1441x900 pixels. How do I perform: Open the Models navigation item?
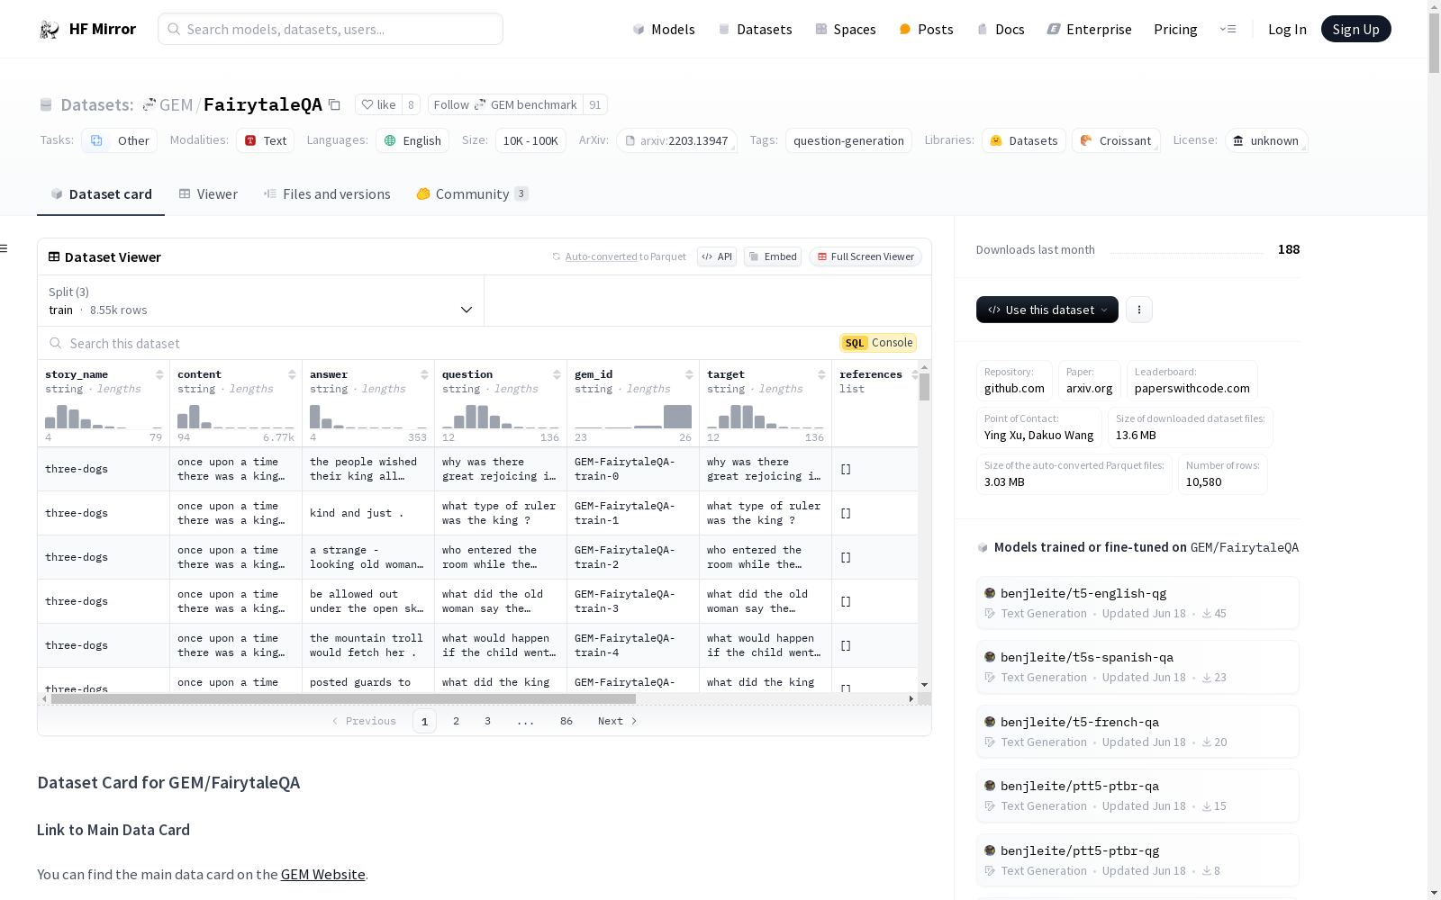coord(664,29)
